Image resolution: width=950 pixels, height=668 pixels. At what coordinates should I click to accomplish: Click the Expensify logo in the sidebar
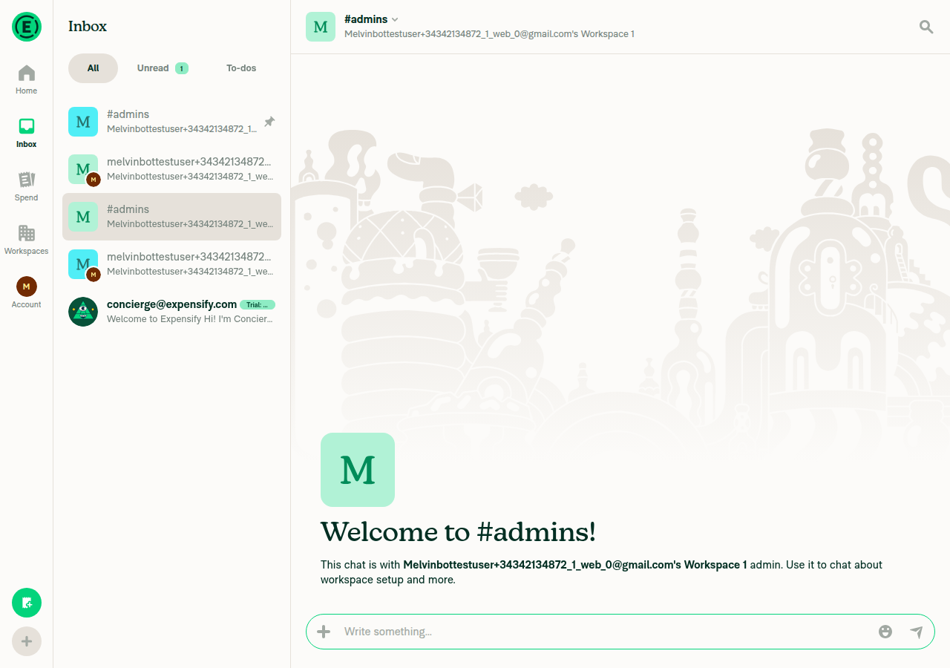point(27,27)
